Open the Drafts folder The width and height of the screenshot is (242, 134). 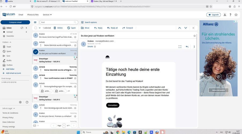pos(9,61)
